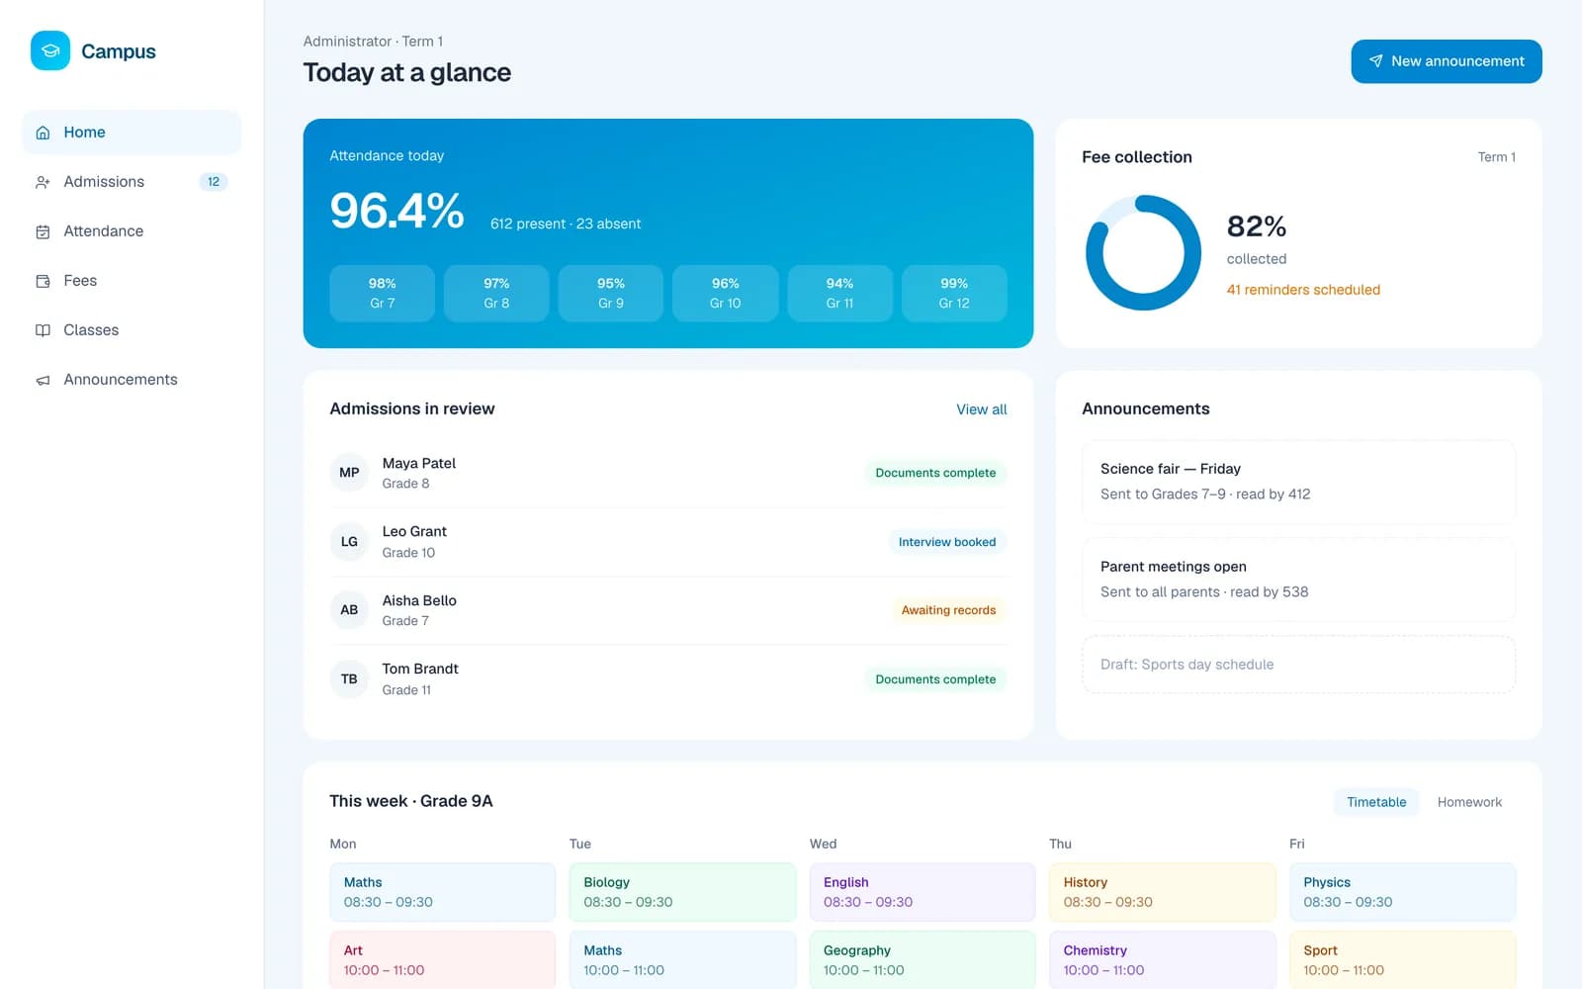Click the TB avatar for Tom Brandt
The width and height of the screenshot is (1582, 989).
click(349, 679)
